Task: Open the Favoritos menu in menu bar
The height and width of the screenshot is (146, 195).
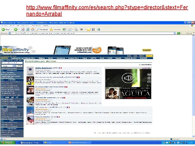Action: click(x=25, y=26)
